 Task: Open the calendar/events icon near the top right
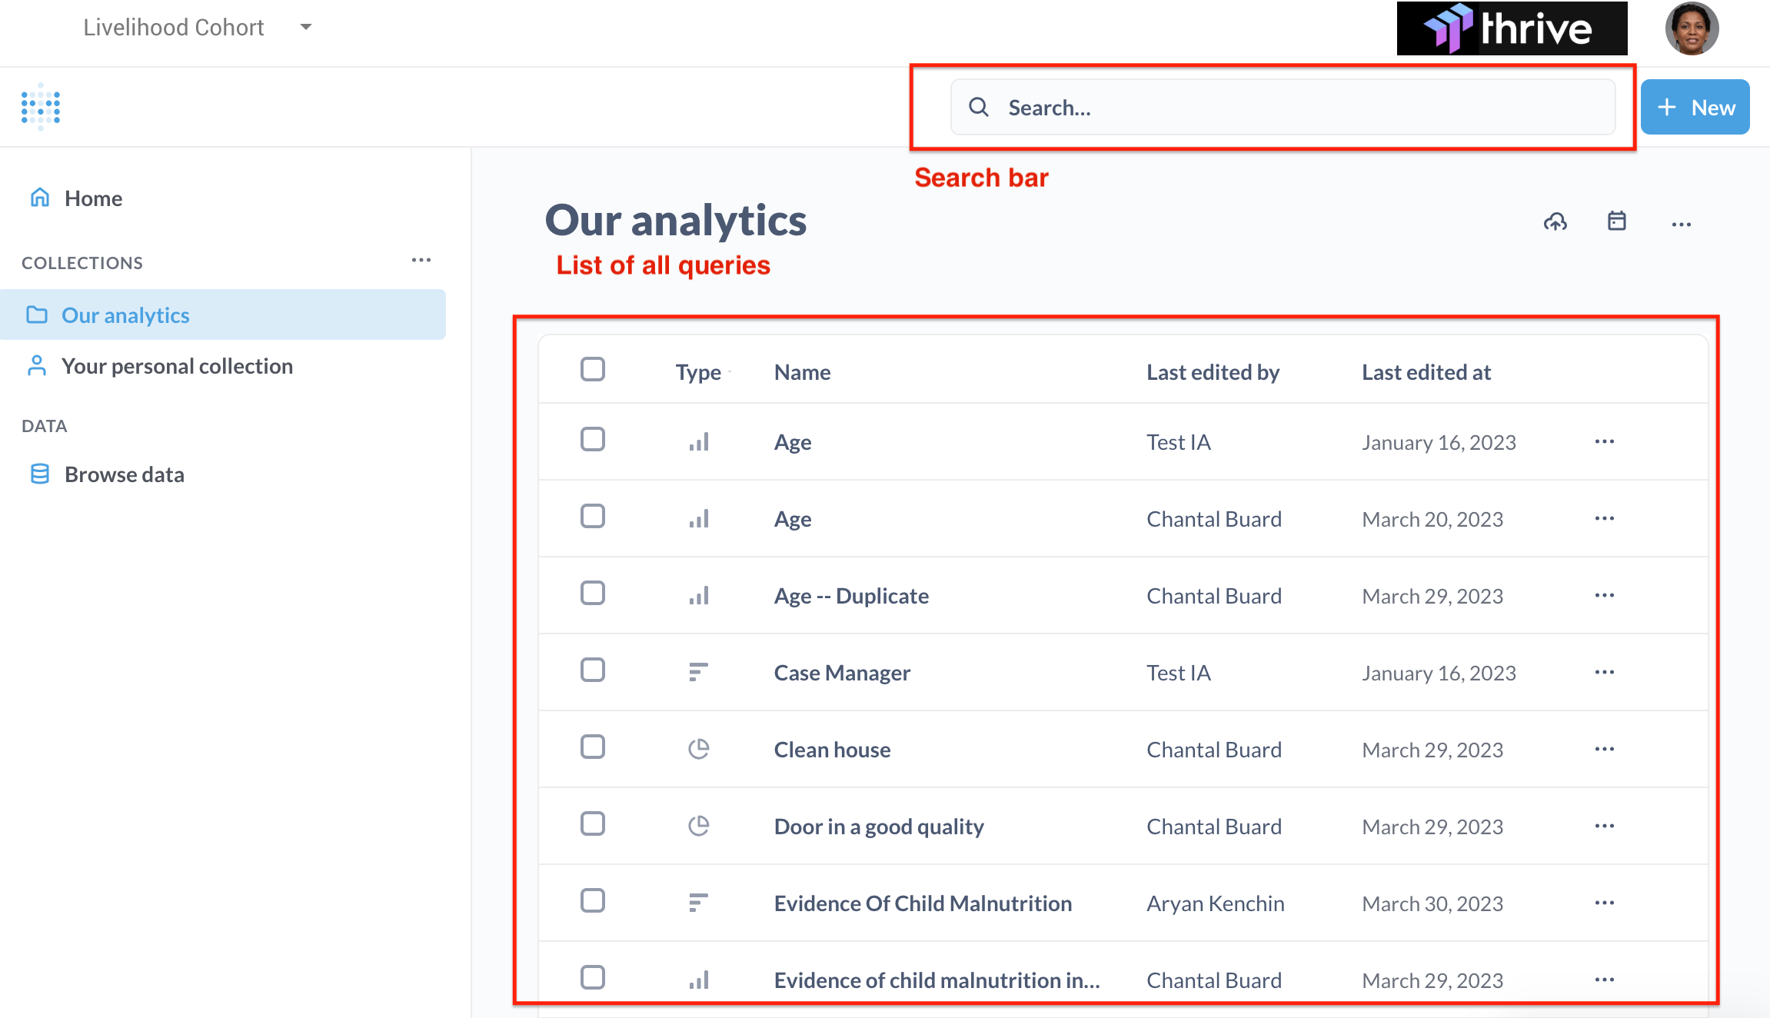click(1616, 222)
